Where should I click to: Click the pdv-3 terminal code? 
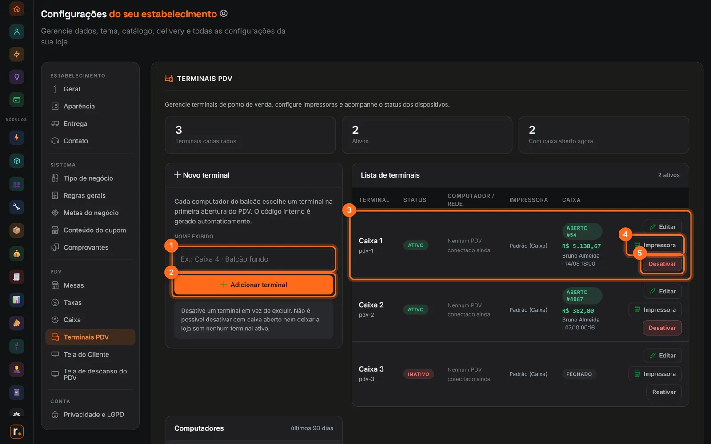tap(367, 379)
